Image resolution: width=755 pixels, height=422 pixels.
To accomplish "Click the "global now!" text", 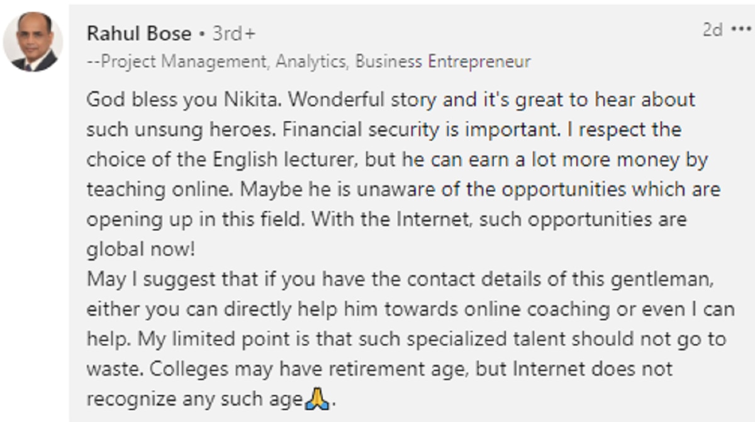I will click(141, 249).
